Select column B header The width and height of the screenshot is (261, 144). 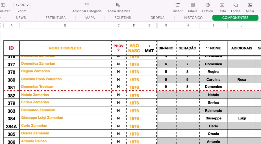[65, 25]
